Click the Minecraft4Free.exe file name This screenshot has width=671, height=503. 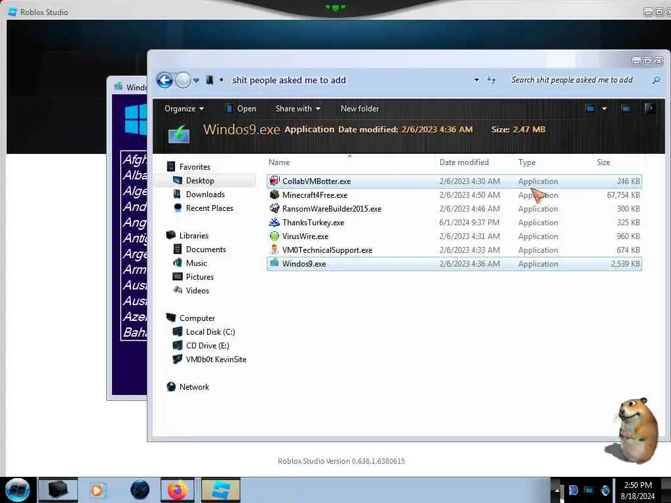click(x=315, y=195)
